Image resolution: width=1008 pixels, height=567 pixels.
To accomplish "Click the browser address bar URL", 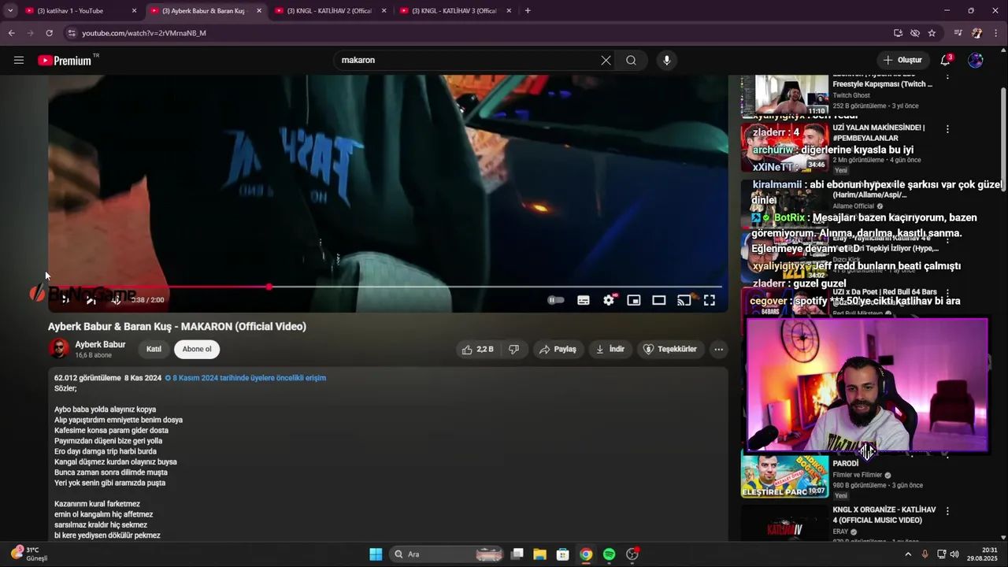I will click(144, 33).
